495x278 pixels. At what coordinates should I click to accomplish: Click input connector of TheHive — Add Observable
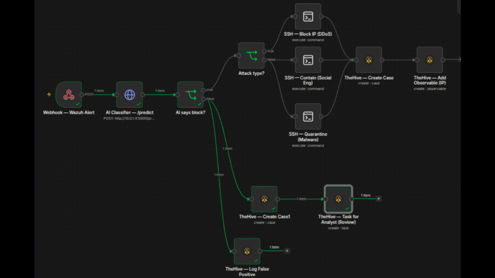pyautogui.click(x=417, y=60)
